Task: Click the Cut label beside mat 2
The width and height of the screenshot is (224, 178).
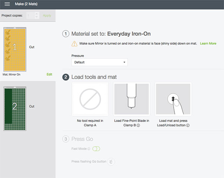Action: [32, 106]
